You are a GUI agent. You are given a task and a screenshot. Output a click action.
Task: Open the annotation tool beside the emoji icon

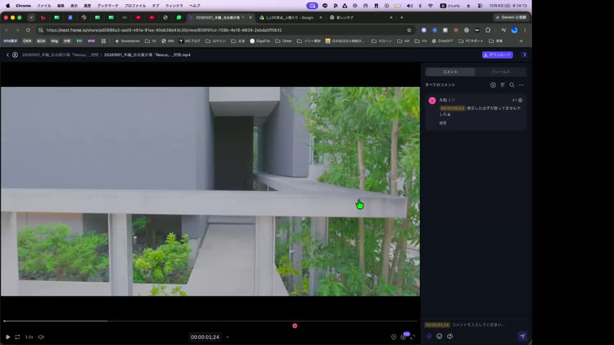click(450, 337)
